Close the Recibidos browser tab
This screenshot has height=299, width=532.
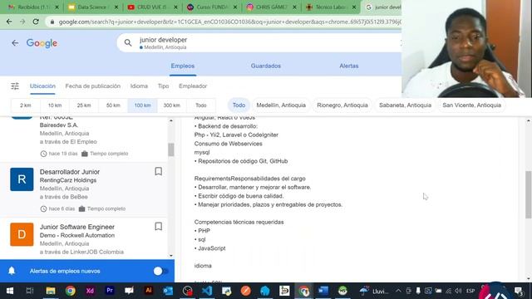(x=57, y=7)
